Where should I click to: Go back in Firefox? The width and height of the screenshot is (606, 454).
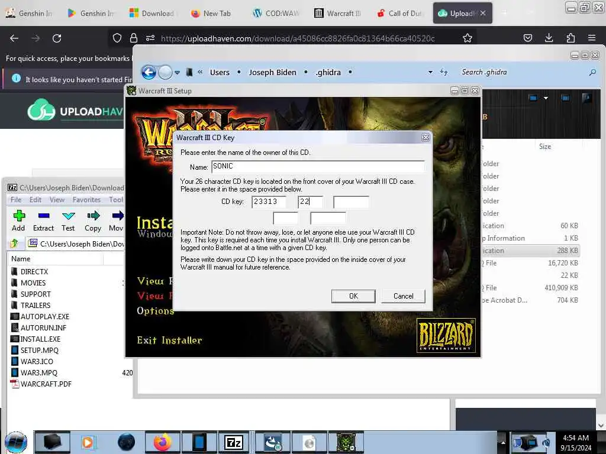(14, 38)
